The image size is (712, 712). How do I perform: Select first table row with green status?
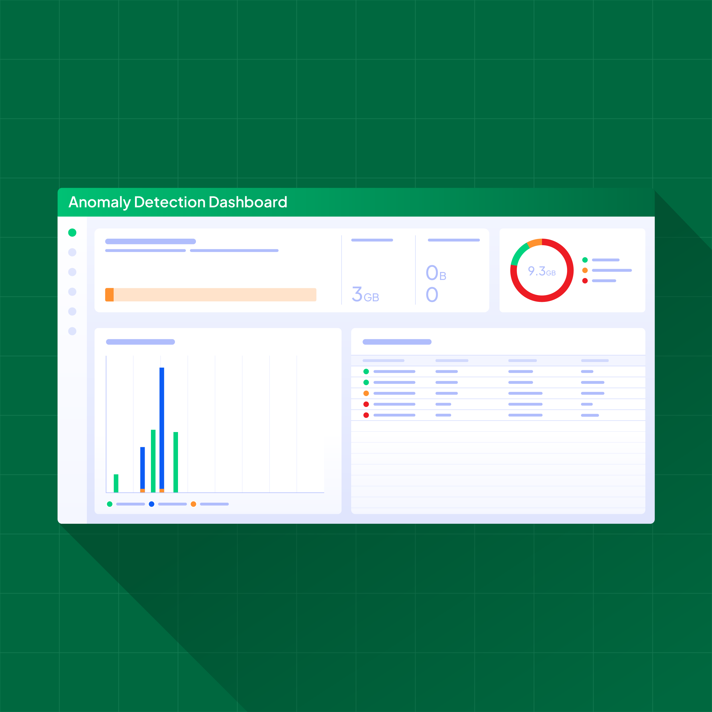pos(394,371)
